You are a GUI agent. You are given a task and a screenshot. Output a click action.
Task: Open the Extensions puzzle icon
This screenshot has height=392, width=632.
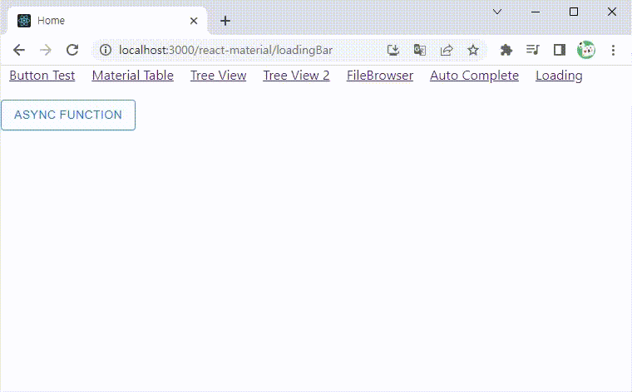pos(506,50)
